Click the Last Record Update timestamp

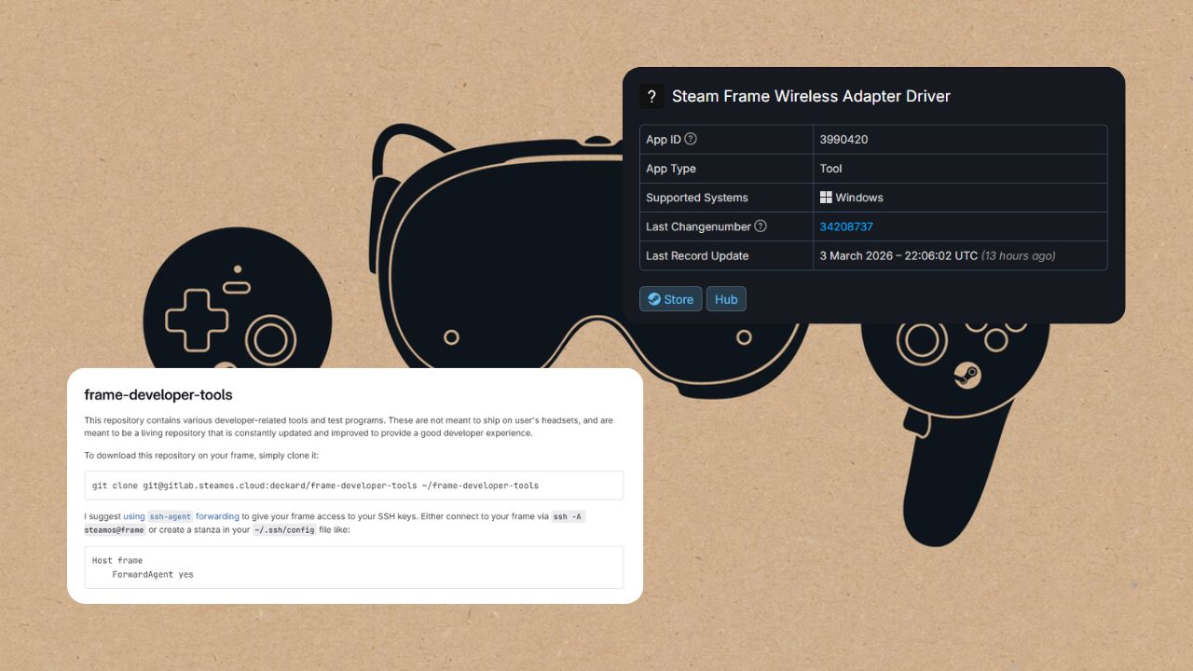pyautogui.click(x=937, y=255)
